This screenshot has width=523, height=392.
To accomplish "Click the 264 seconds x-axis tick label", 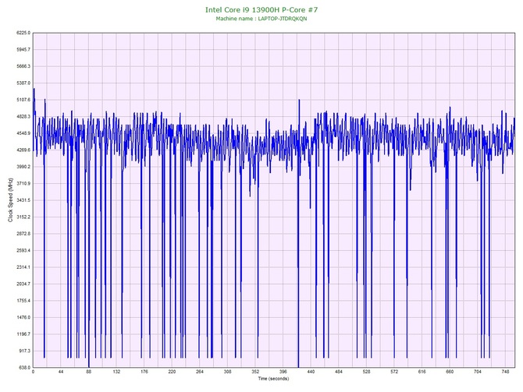I will (x=200, y=372).
